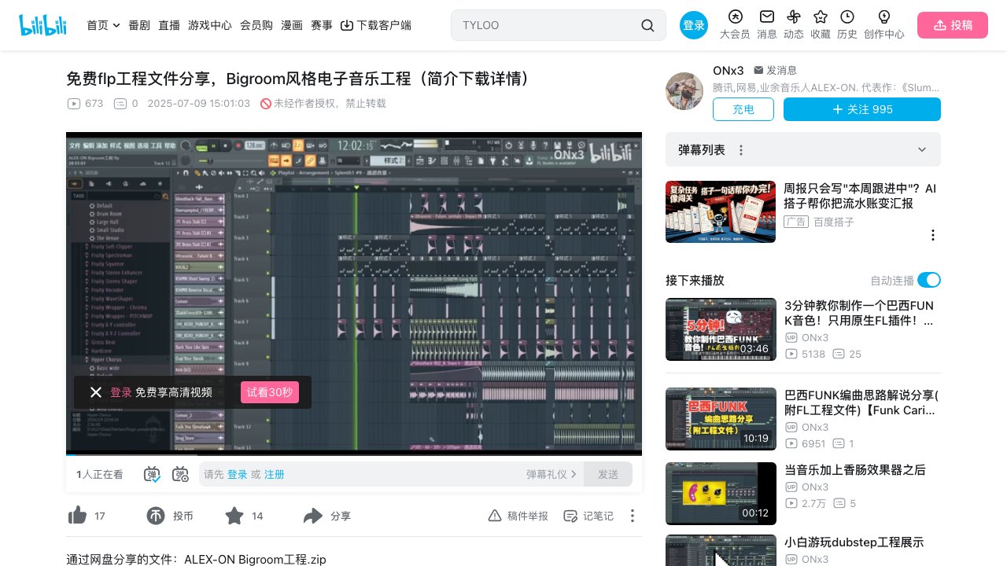Click the search magnifier icon
The height and width of the screenshot is (566, 1007).
647,25
